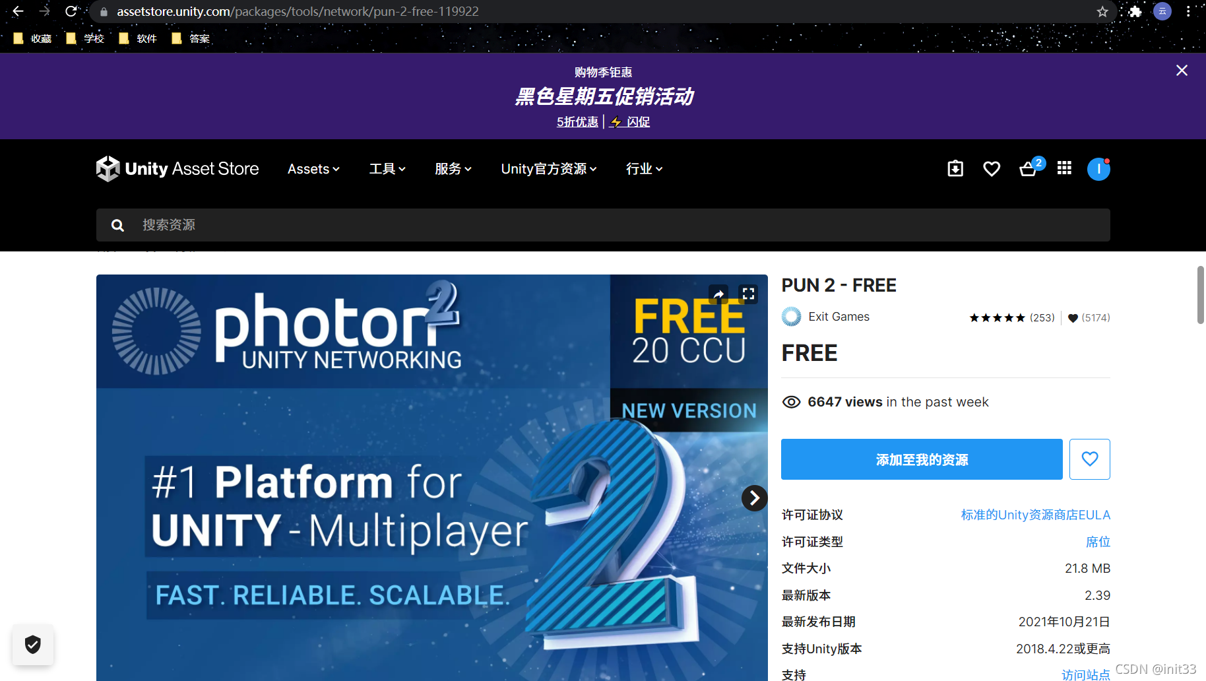Expand the 服务 menu
This screenshot has width=1206, height=681.
coord(453,169)
